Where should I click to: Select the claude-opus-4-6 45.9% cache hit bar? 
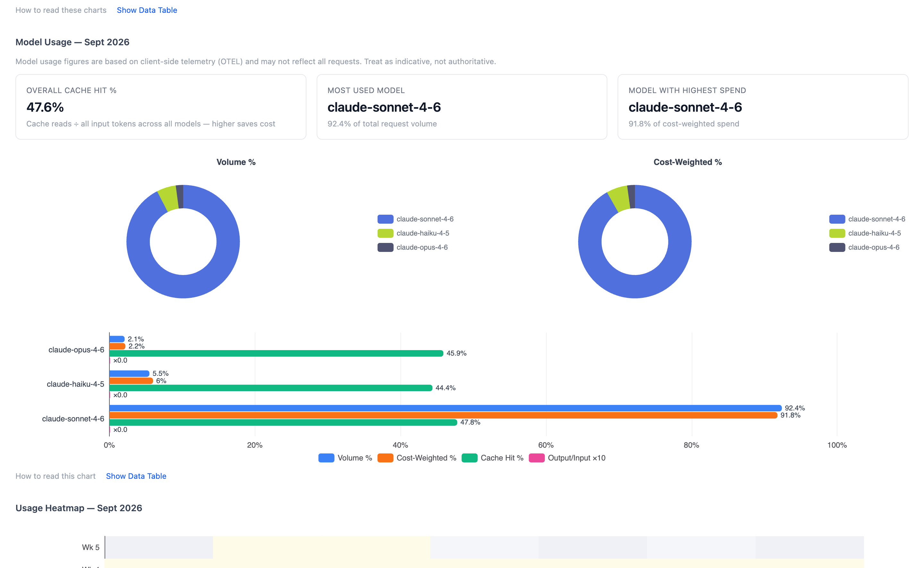pyautogui.click(x=276, y=353)
